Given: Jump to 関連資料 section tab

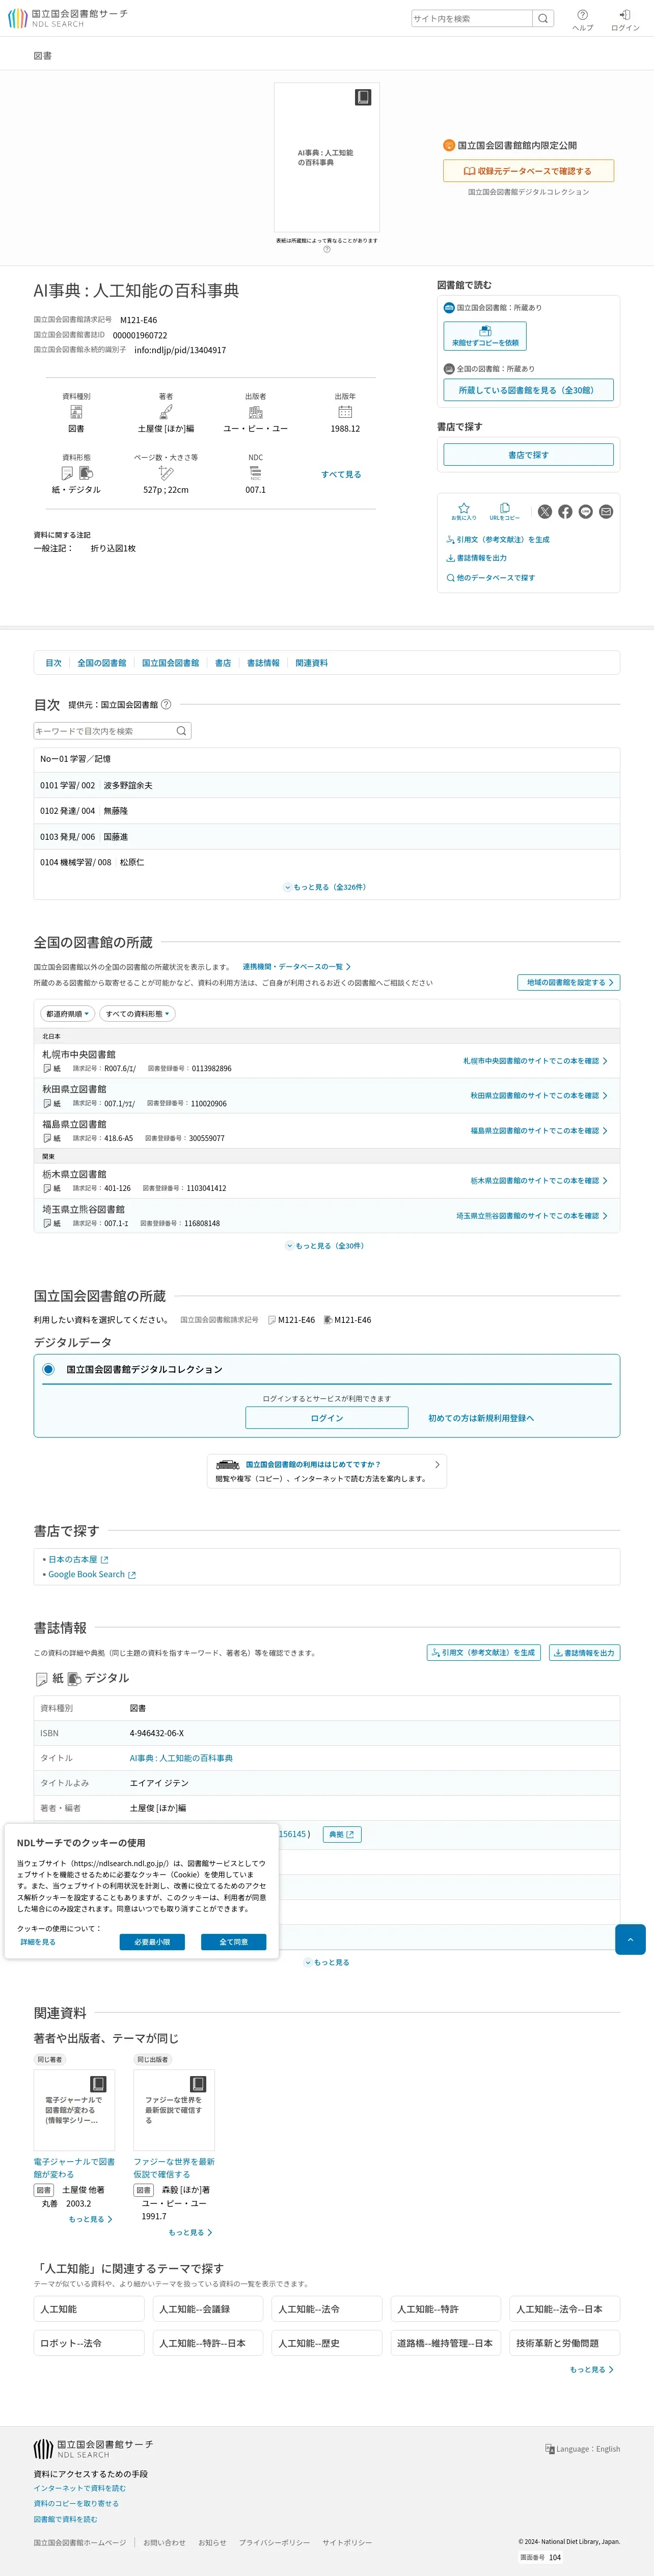Looking at the screenshot, I should [x=311, y=663].
